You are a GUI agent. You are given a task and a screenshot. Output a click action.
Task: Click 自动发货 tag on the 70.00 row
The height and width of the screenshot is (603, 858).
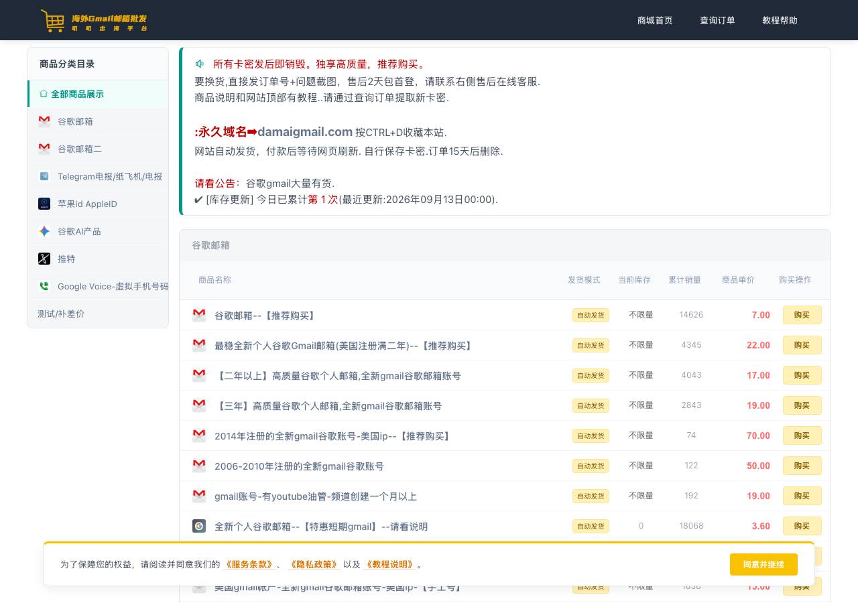[591, 435]
